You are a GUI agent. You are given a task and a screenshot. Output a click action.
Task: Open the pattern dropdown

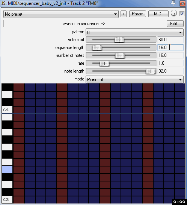pyautogui.click(x=134, y=32)
